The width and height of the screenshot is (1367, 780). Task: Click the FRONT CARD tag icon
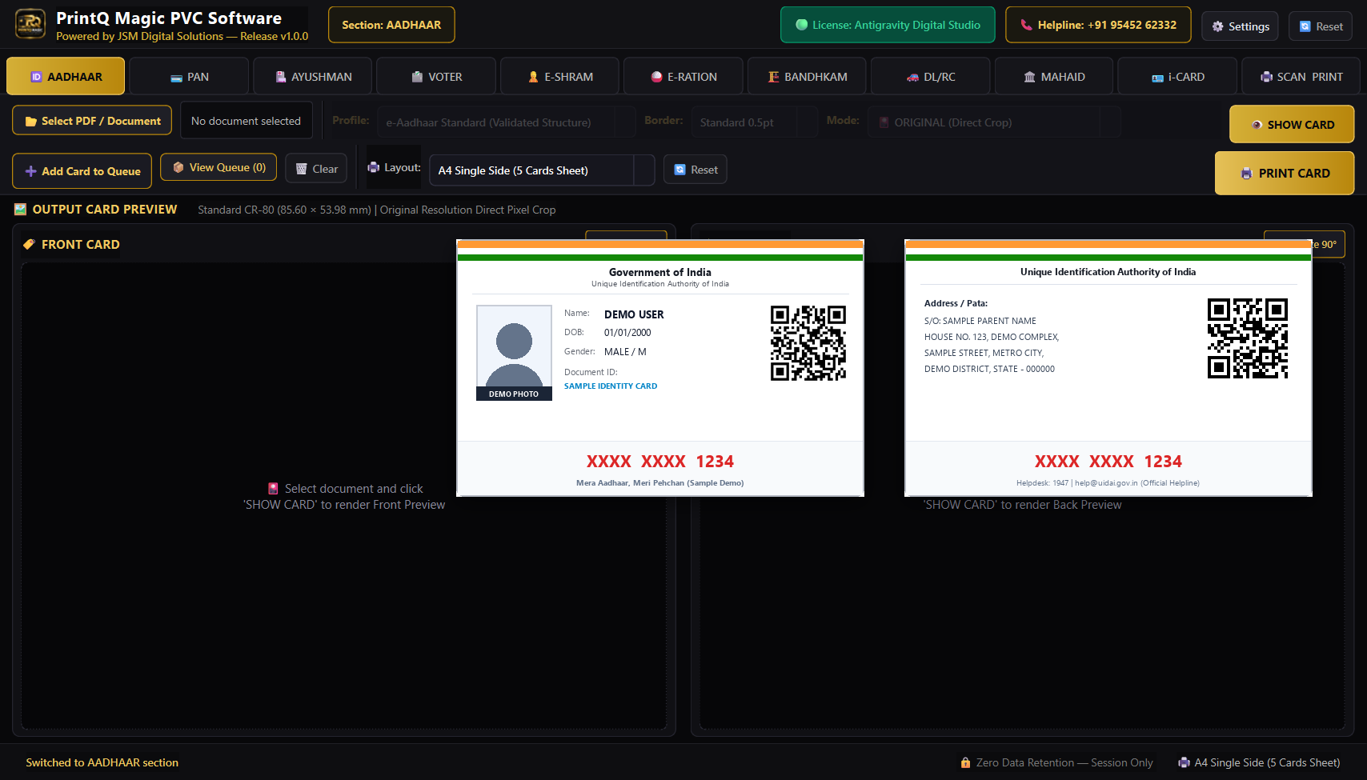(x=29, y=244)
